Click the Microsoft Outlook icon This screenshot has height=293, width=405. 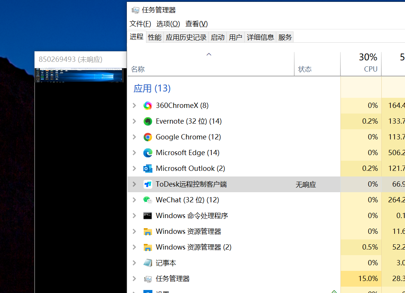(148, 169)
